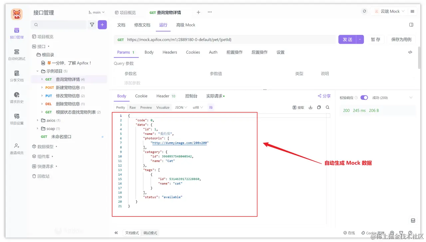426x242 pixels.
Task: Select 删除宠物信息 DEL interface
Action: pyautogui.click(x=69, y=104)
